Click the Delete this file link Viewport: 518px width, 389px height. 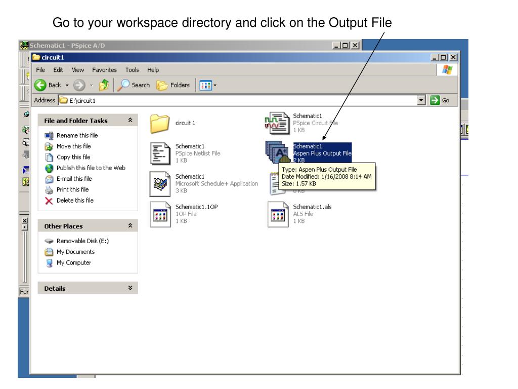click(75, 201)
